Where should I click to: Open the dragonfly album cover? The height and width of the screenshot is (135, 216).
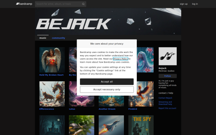coord(82,125)
